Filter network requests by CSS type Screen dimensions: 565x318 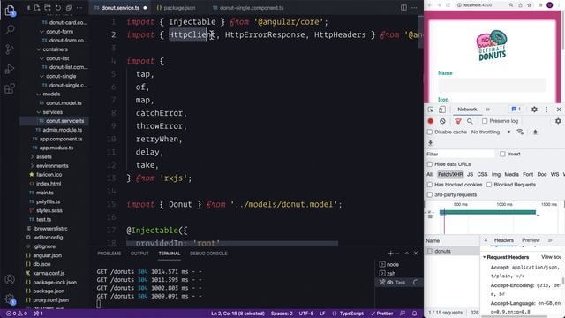click(x=482, y=175)
